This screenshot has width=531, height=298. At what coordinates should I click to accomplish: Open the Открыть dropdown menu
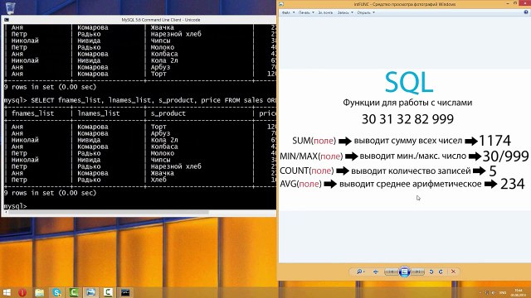click(x=366, y=12)
